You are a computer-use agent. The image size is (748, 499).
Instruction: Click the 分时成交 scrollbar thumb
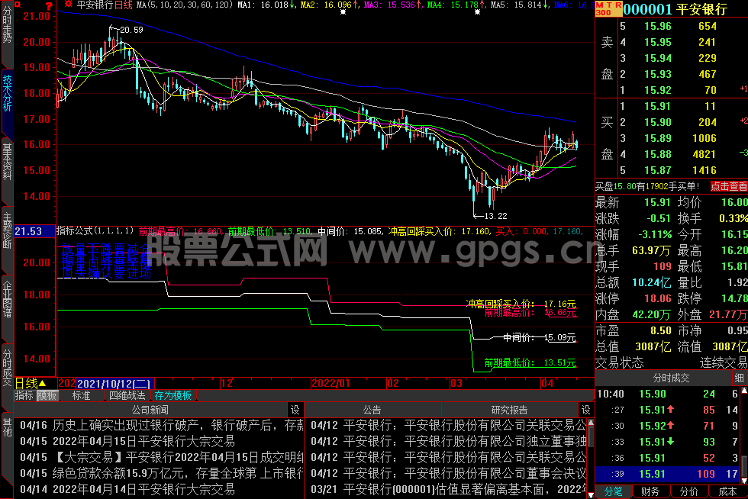[x=743, y=465]
